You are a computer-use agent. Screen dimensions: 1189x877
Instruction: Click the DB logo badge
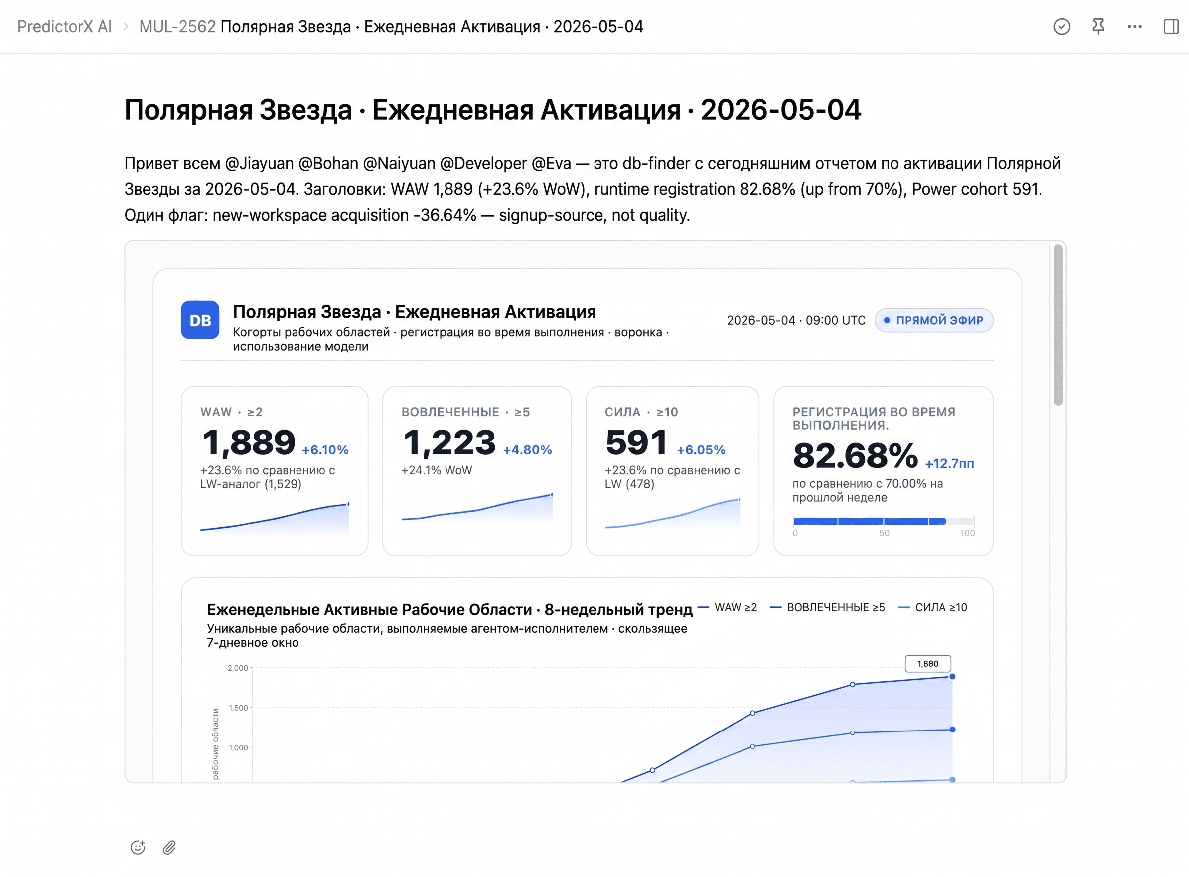[x=200, y=320]
